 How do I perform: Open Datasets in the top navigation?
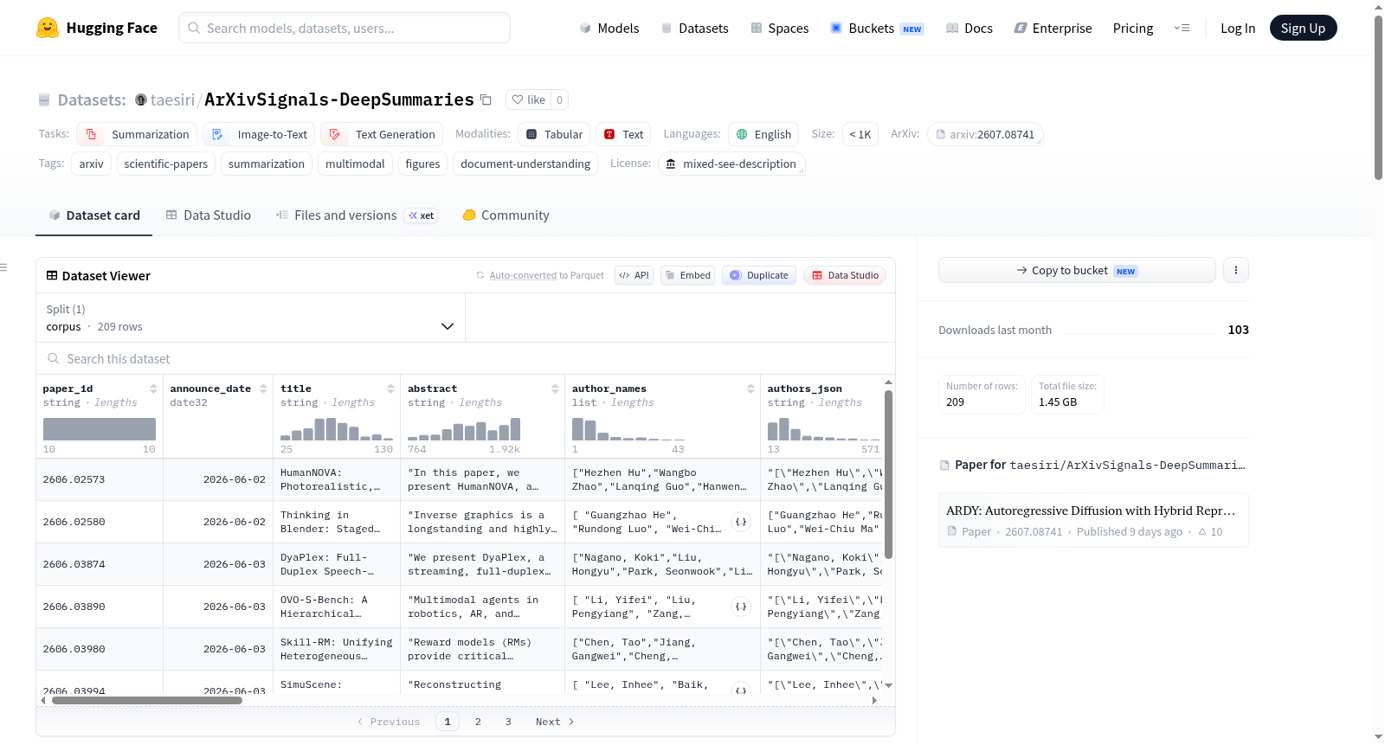click(694, 29)
